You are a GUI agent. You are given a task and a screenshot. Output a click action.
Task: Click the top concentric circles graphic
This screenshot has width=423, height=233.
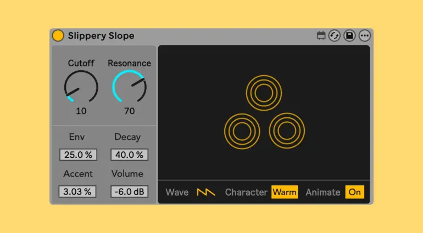click(264, 93)
